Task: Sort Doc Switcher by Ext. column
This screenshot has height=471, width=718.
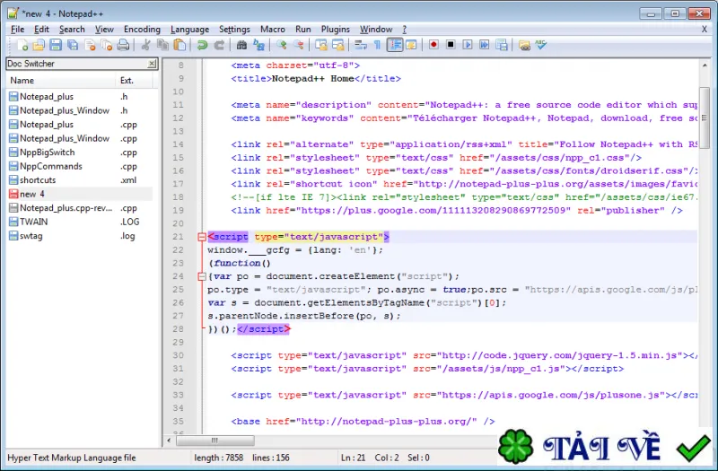Action: coord(134,81)
